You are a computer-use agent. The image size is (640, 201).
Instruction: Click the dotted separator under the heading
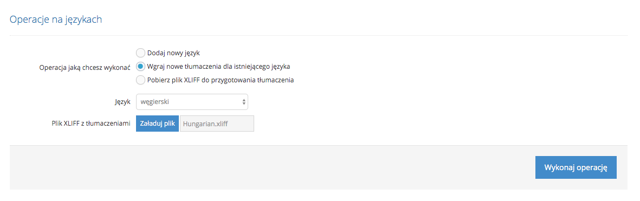pyautogui.click(x=318, y=36)
